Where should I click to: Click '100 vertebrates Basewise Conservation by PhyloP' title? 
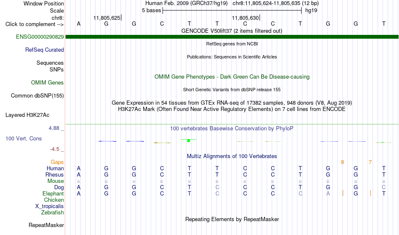[232, 128]
